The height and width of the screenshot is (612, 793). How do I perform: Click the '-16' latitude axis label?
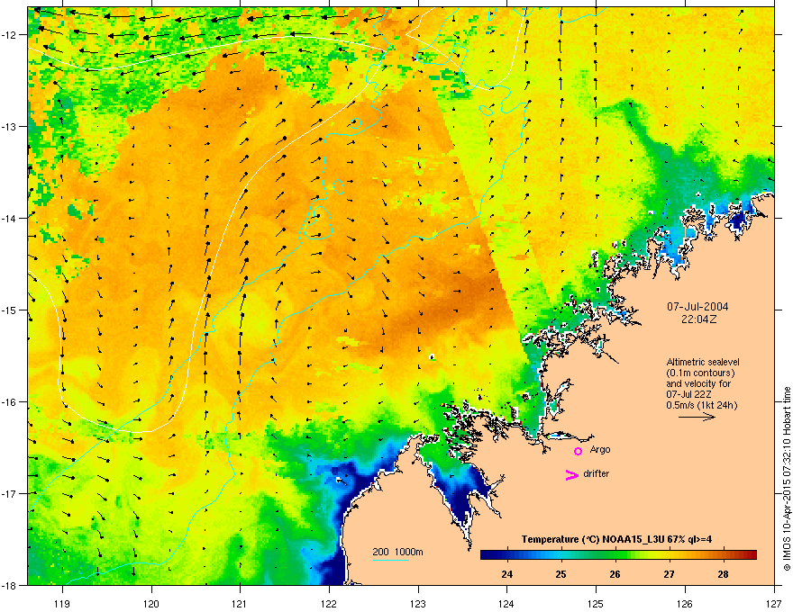click(8, 402)
